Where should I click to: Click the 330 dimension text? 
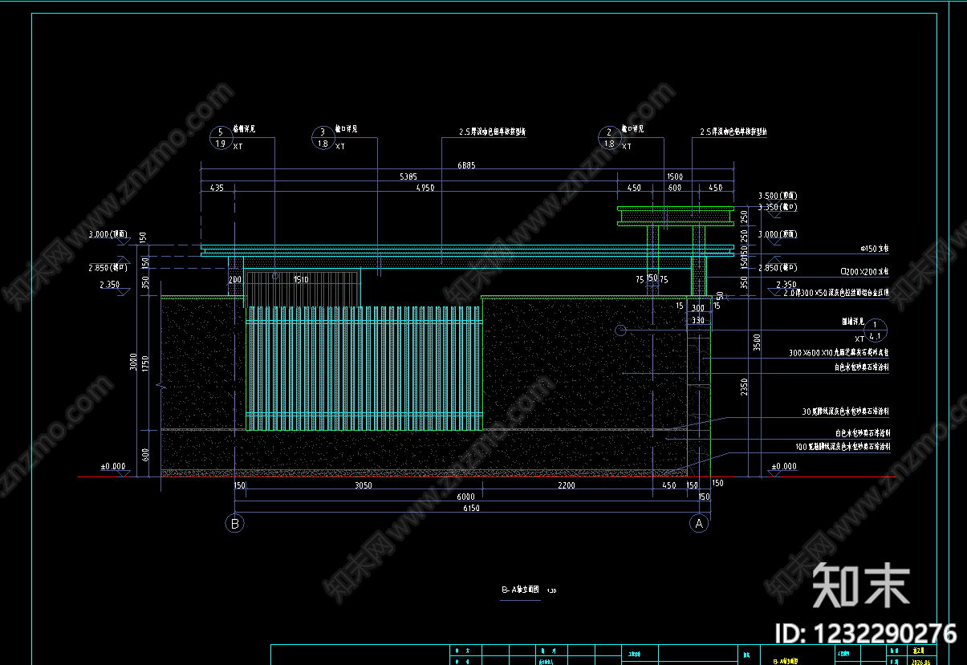[697, 320]
